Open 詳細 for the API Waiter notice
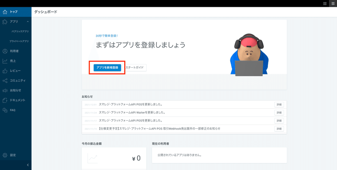 [x=279, y=113]
